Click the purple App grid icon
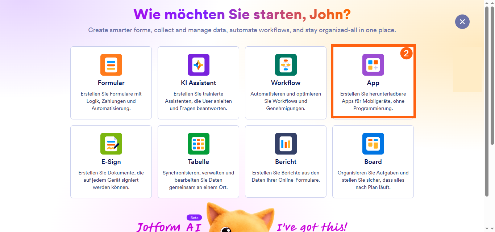Image resolution: width=495 pixels, height=232 pixels. (373, 65)
